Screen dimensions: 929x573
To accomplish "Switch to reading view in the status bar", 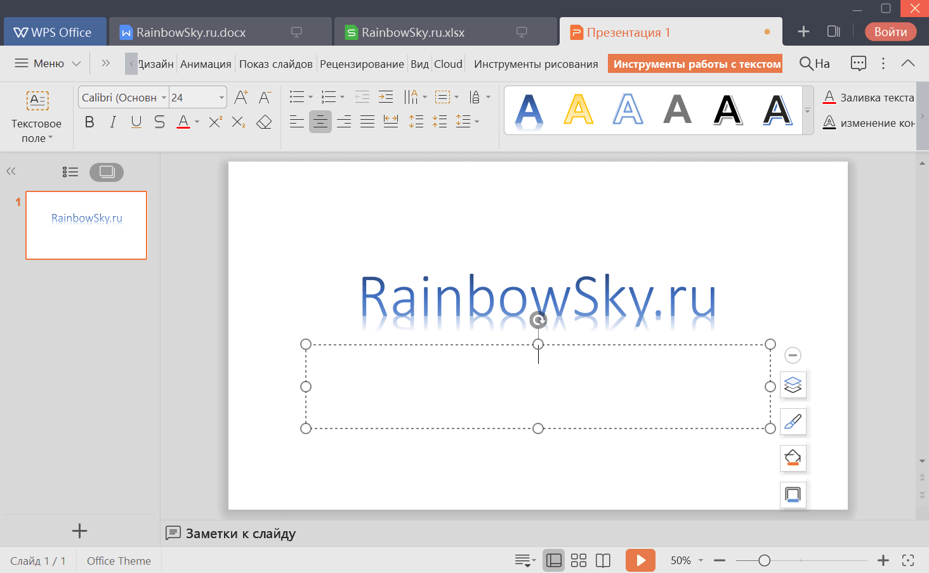I will (603, 560).
